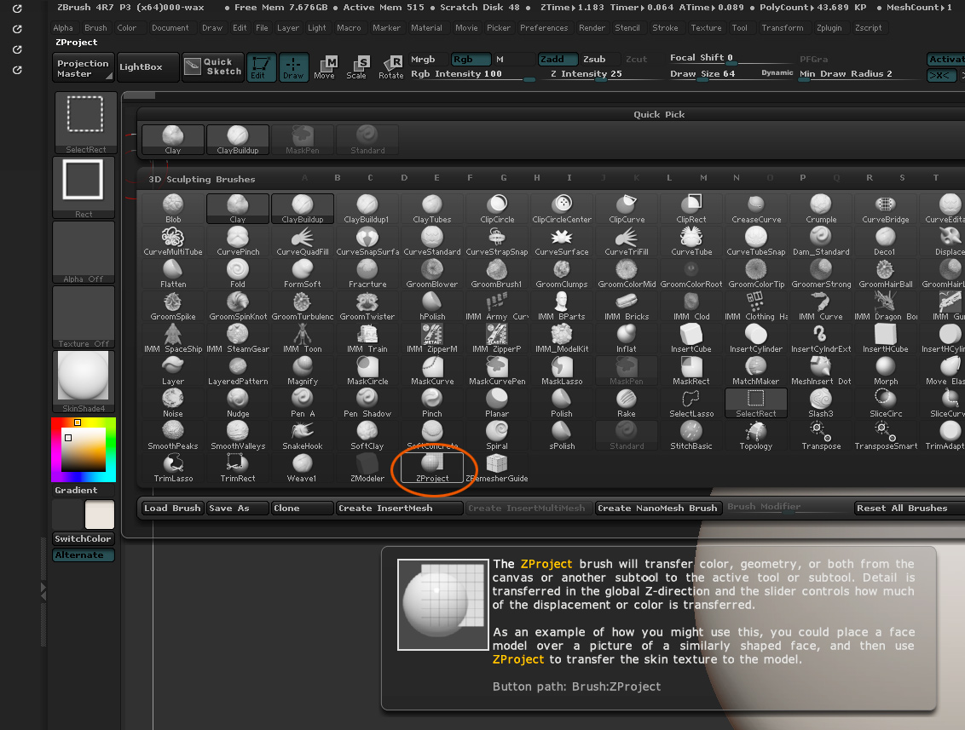Select the ClayTubes brush

point(432,209)
